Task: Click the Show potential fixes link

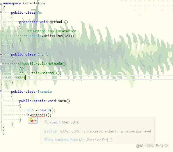Action: pos(61,140)
